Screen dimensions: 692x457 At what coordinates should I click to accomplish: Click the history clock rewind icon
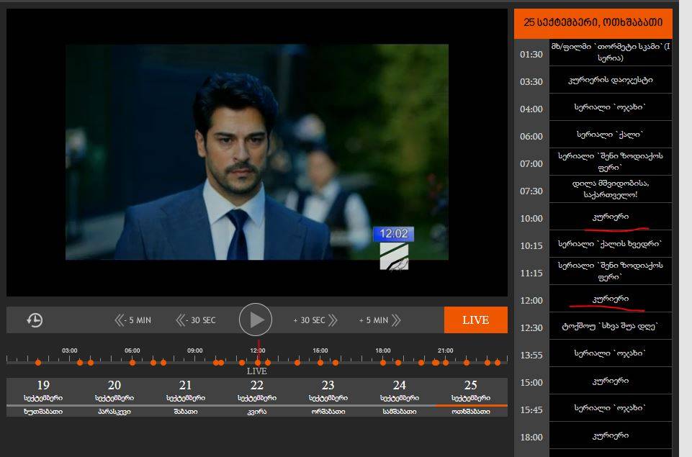coord(35,320)
